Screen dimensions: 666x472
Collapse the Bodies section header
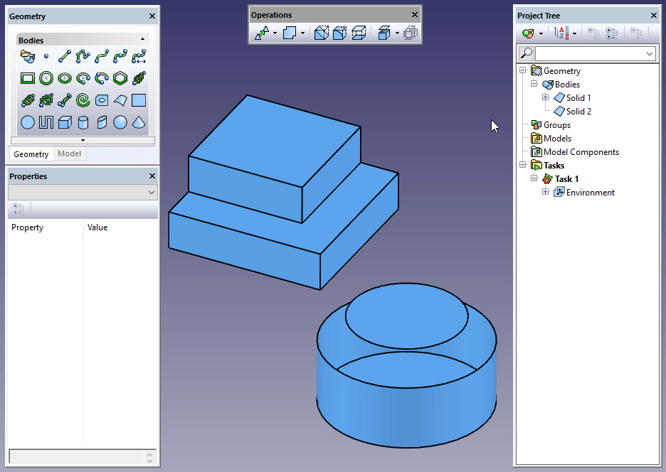pos(142,40)
